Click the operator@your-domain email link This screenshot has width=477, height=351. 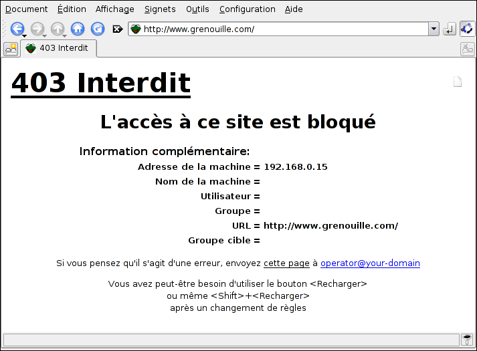[370, 263]
